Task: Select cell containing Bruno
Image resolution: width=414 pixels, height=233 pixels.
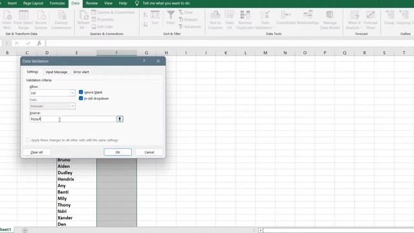Action: 76,160
